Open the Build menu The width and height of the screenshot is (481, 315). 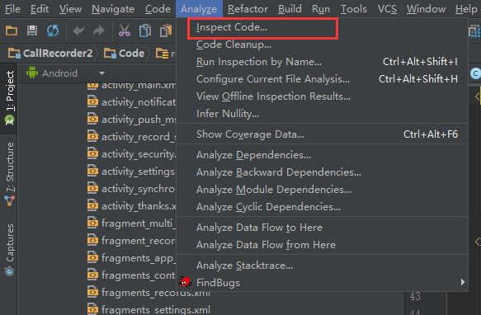(290, 9)
